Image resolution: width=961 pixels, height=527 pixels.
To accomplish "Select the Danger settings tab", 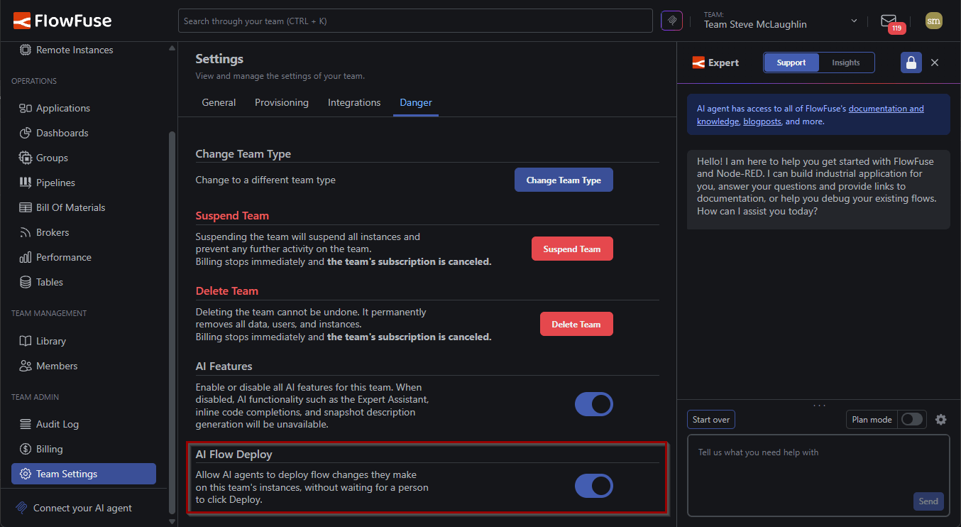I will pos(416,102).
